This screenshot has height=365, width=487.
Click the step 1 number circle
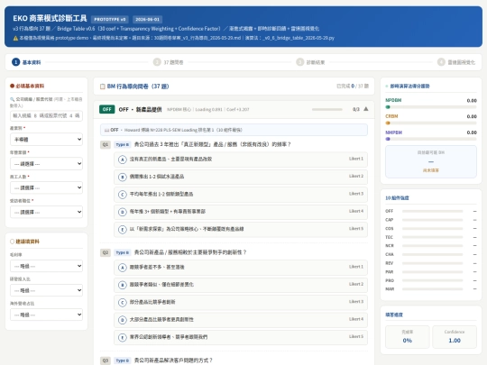16,62
